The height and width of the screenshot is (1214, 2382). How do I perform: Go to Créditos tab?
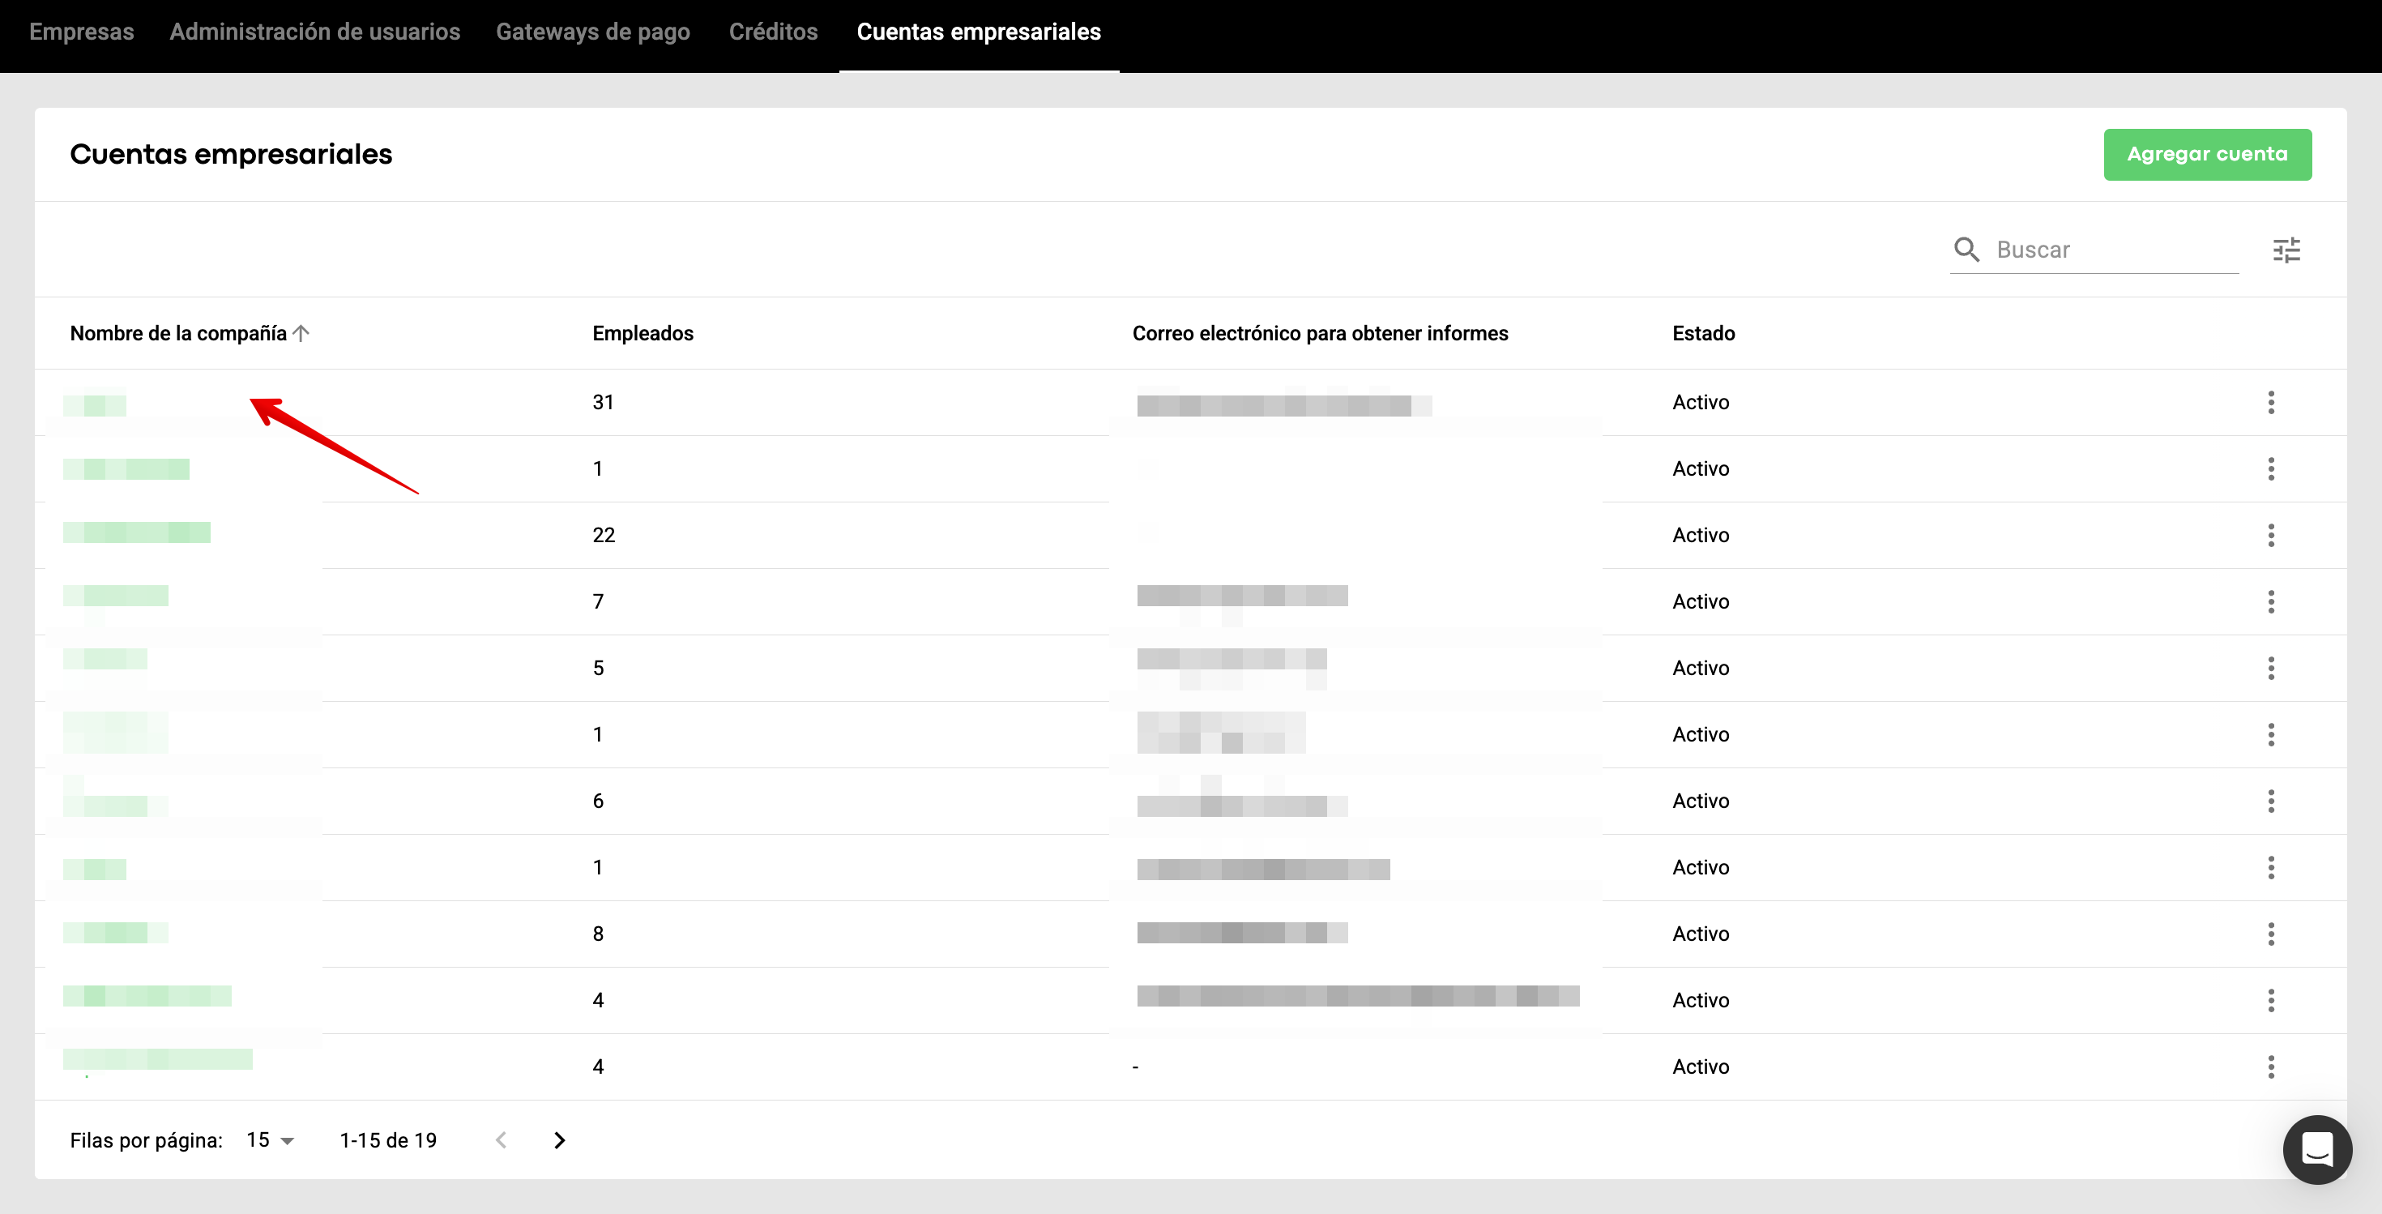pyautogui.click(x=773, y=32)
